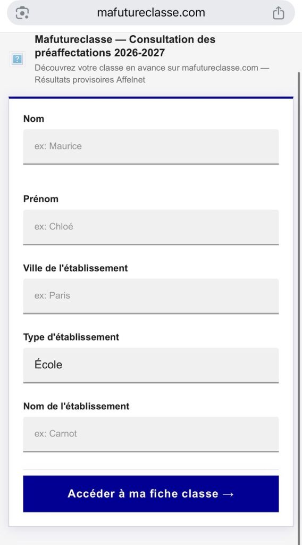Click the broken image placeholder icon
The height and width of the screenshot is (545, 302).
point(17,59)
